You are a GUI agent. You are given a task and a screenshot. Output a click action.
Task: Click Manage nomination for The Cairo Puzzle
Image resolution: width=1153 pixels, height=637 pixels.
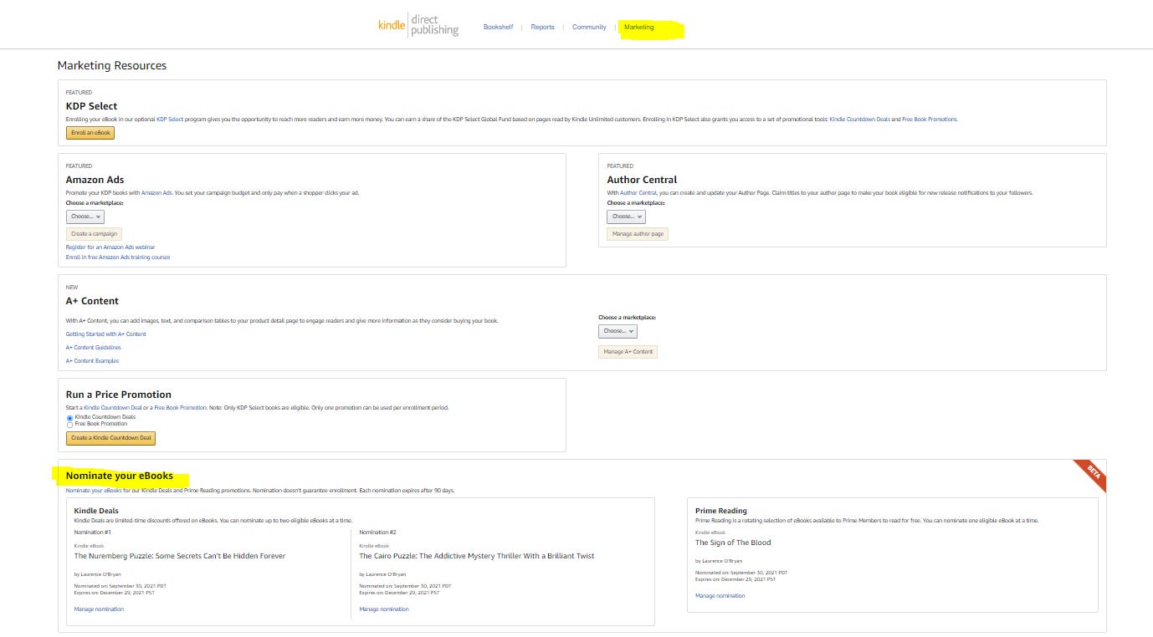pyautogui.click(x=384, y=609)
